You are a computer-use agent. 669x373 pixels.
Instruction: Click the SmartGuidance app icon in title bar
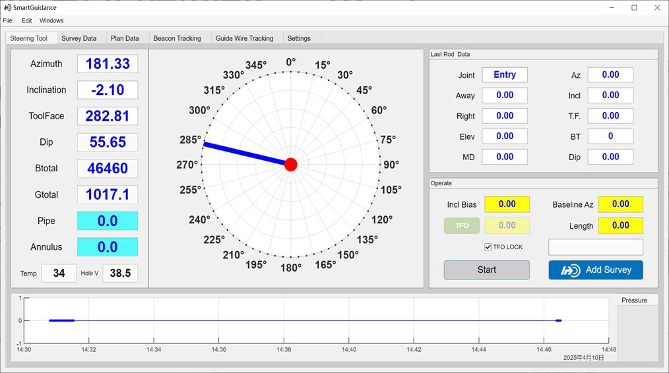click(x=7, y=8)
